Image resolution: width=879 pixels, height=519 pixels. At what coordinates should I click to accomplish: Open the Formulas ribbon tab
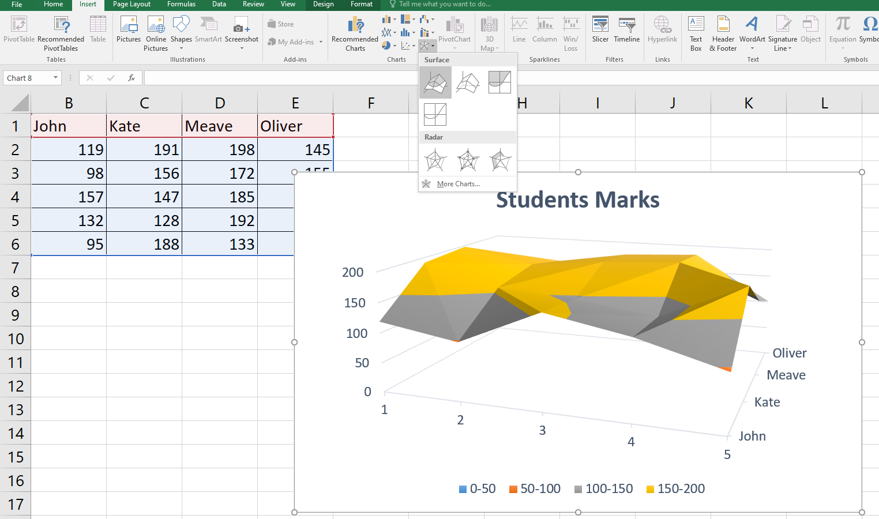[x=181, y=5]
